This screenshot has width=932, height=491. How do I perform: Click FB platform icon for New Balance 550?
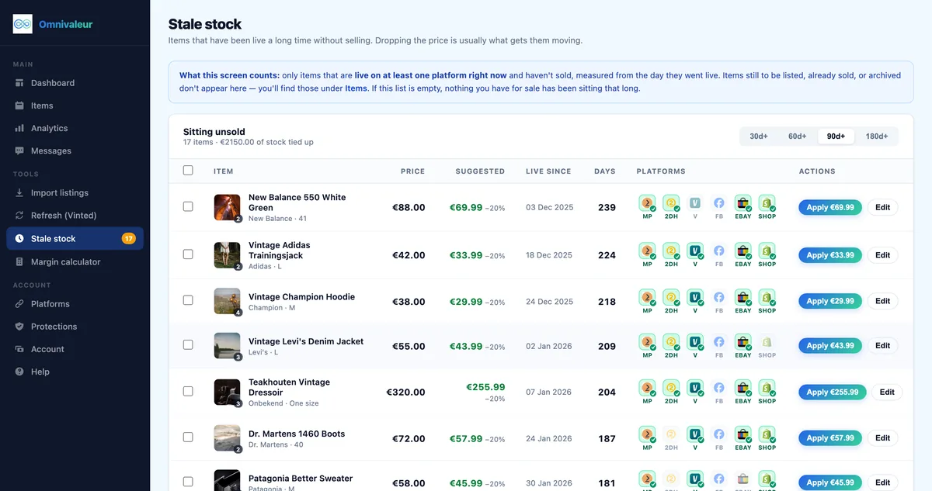[x=719, y=203]
